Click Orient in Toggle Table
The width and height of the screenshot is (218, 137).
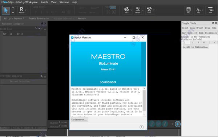pos(200,28)
